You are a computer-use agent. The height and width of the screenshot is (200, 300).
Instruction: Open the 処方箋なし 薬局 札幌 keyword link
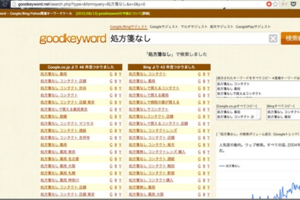point(58,173)
